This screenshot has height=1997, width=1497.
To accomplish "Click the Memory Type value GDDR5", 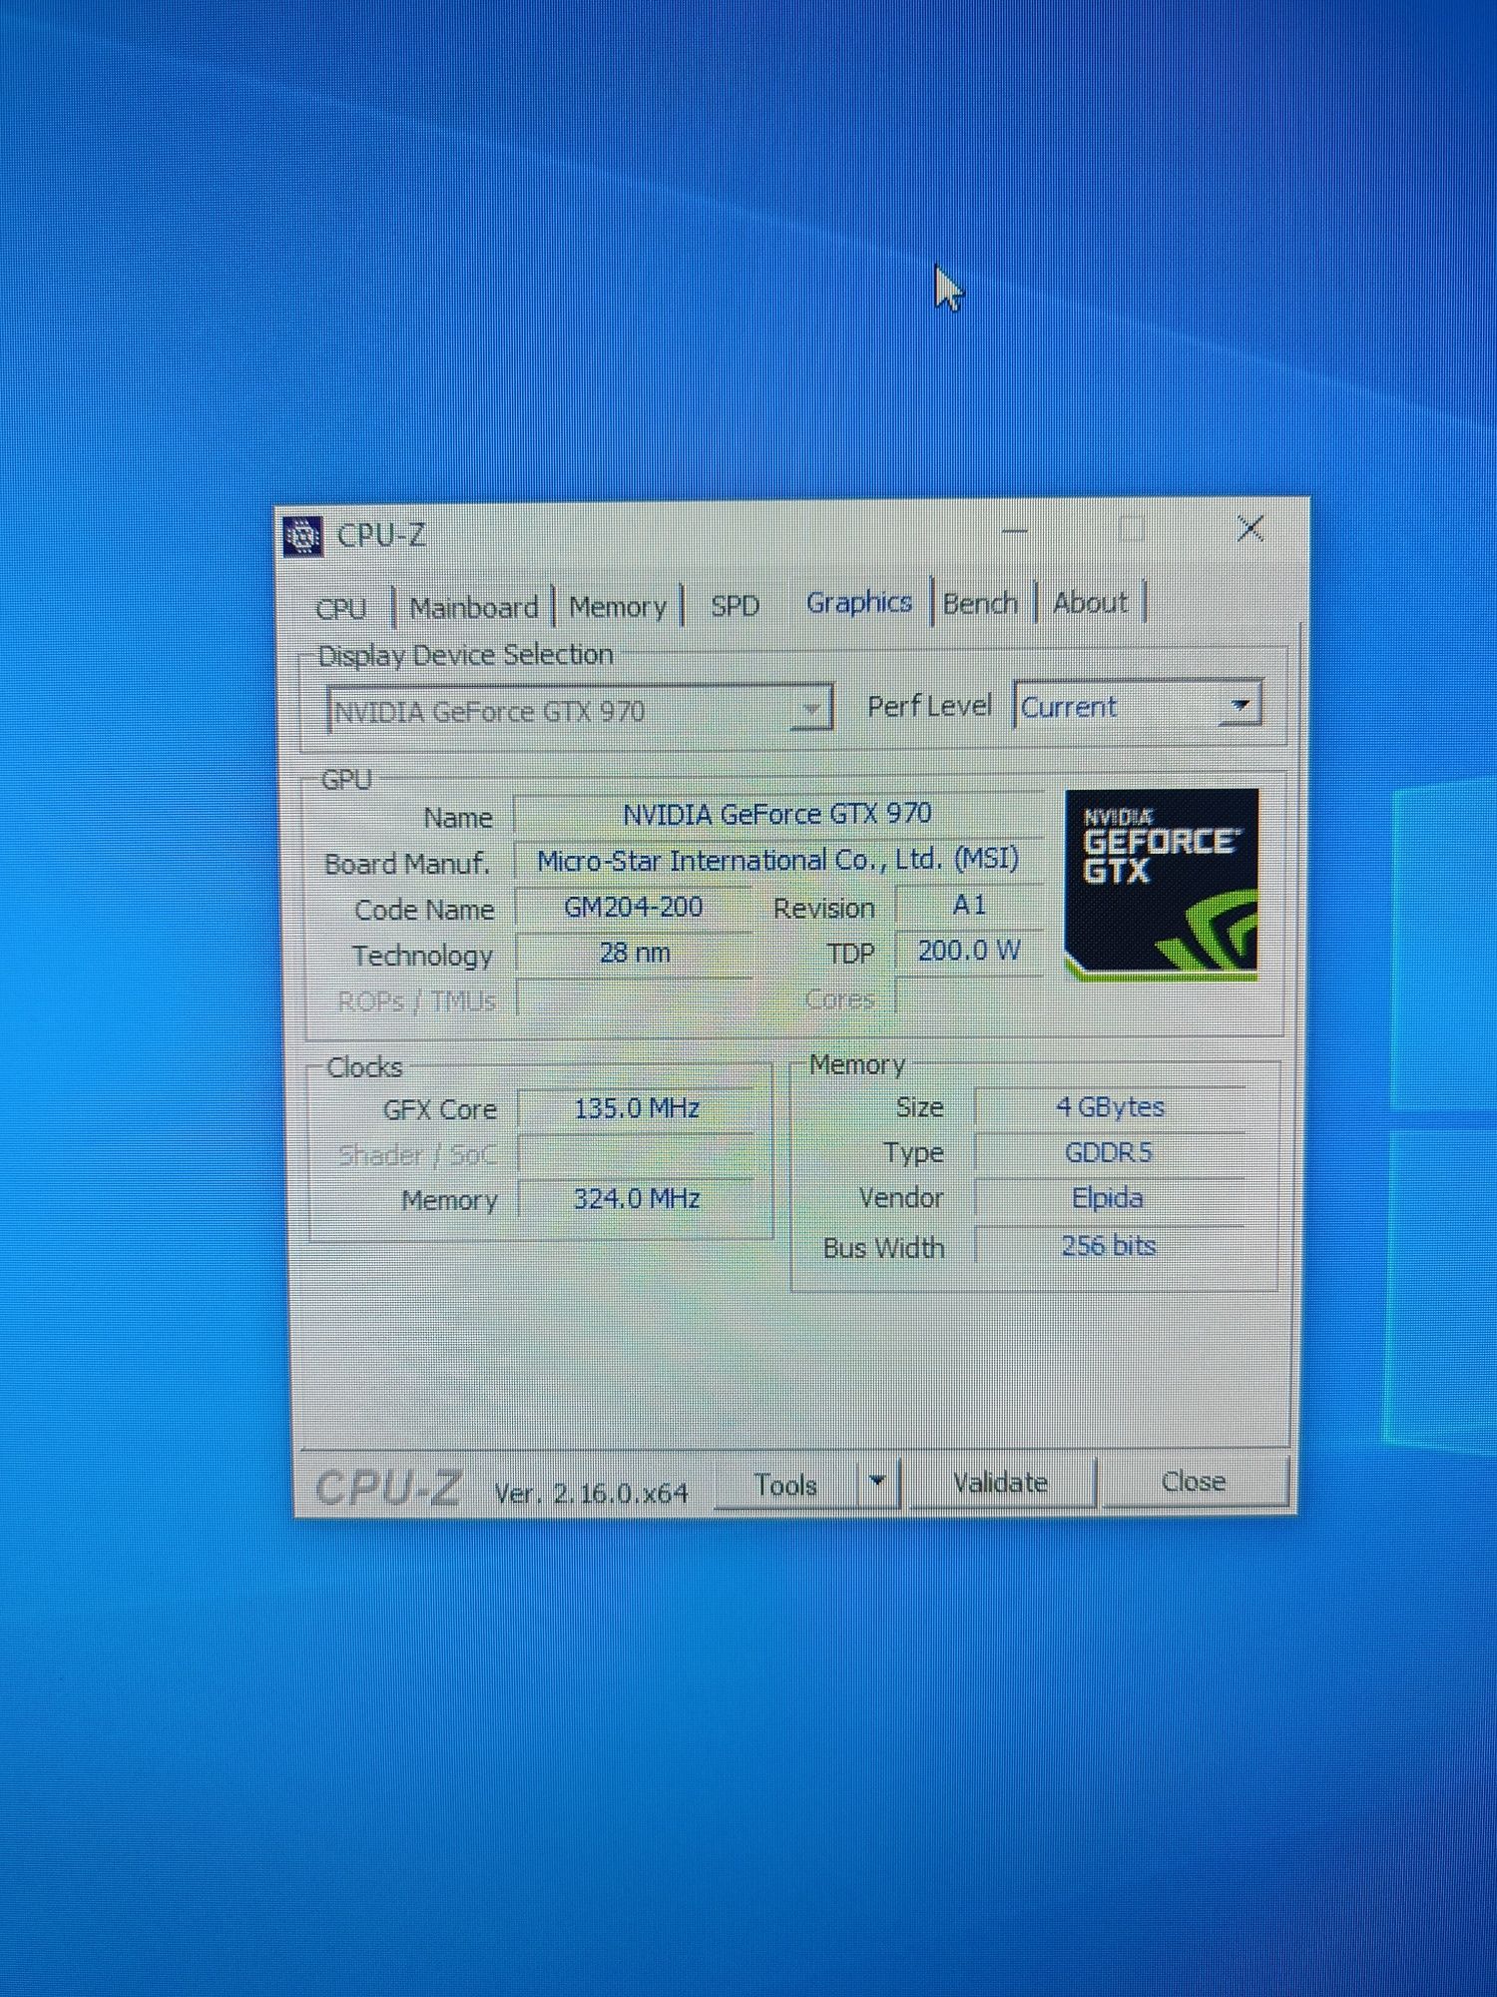I will pos(1109,1152).
